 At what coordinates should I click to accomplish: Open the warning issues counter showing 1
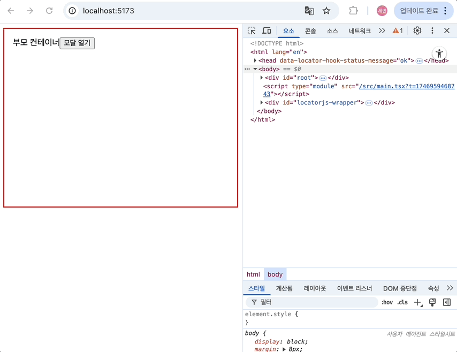click(398, 30)
